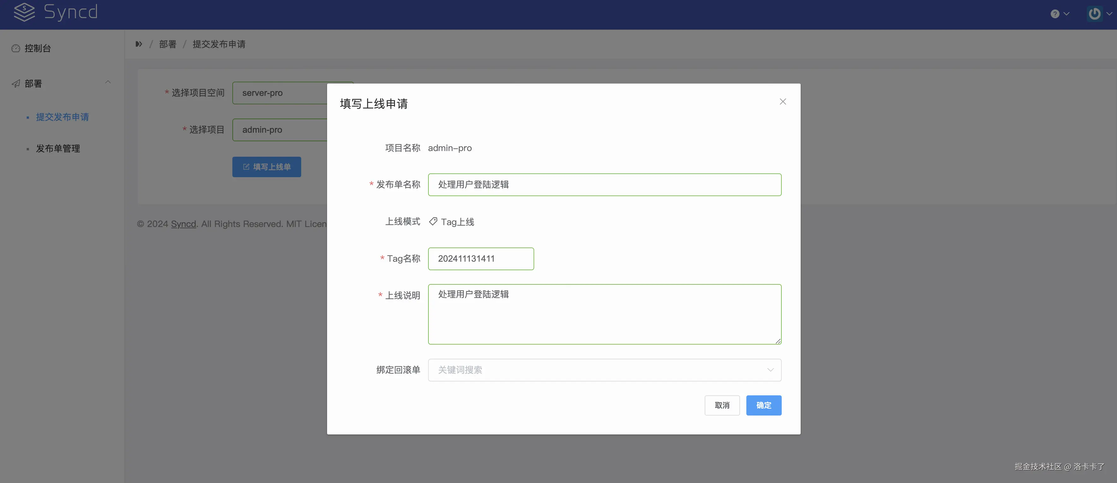This screenshot has height=483, width=1117.
Task: Open the 选择项目空间 server-pro select box
Action: (280, 93)
